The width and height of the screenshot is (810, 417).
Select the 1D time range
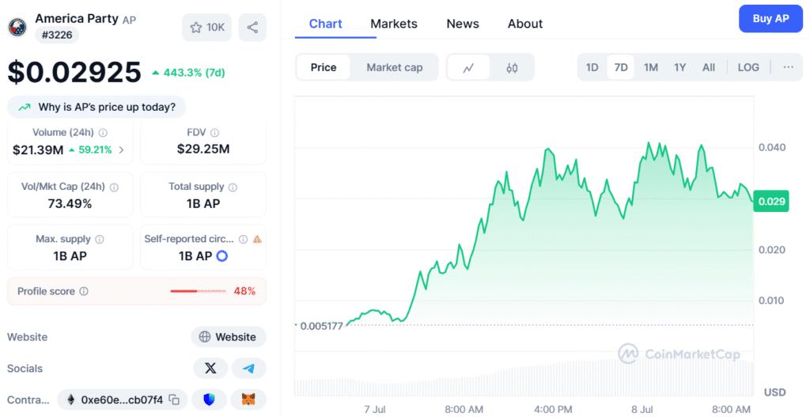tap(592, 68)
